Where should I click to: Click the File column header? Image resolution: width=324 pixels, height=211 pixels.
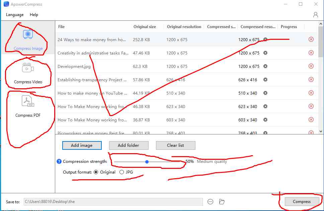click(61, 27)
